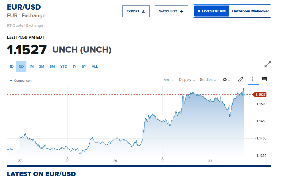Toggle the crosshair tool
302x178 pixels.
(252, 79)
